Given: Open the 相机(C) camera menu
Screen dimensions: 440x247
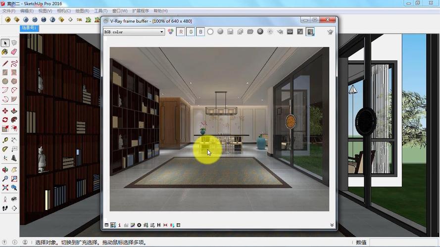Looking at the screenshot, I should (x=63, y=10).
